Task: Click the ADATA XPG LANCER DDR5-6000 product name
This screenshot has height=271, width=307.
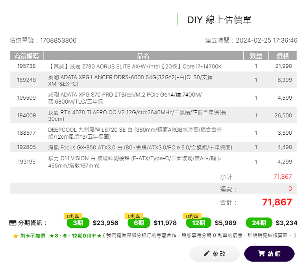Action: pos(130,80)
